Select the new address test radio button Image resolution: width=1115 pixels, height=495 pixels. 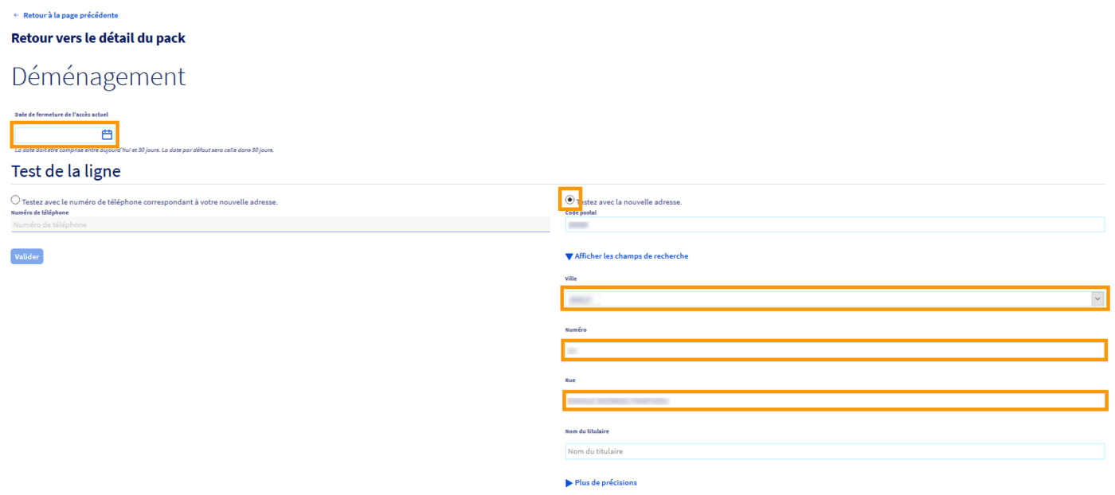click(569, 199)
